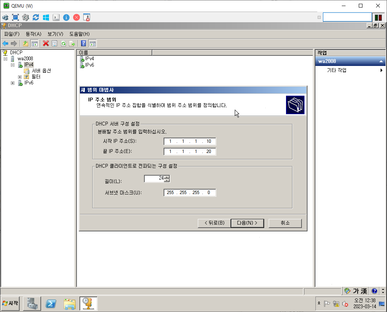Screen dimensions: 387x312
Task: Collapse the wa2008 server node
Action: [x=5, y=59]
